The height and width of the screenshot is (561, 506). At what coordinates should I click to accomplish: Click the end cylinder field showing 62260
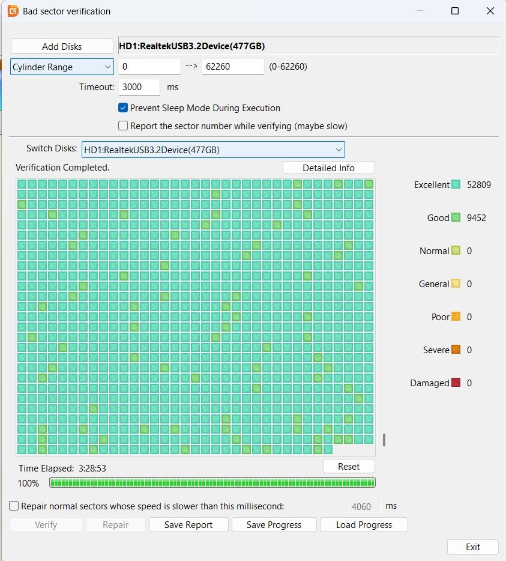point(232,67)
